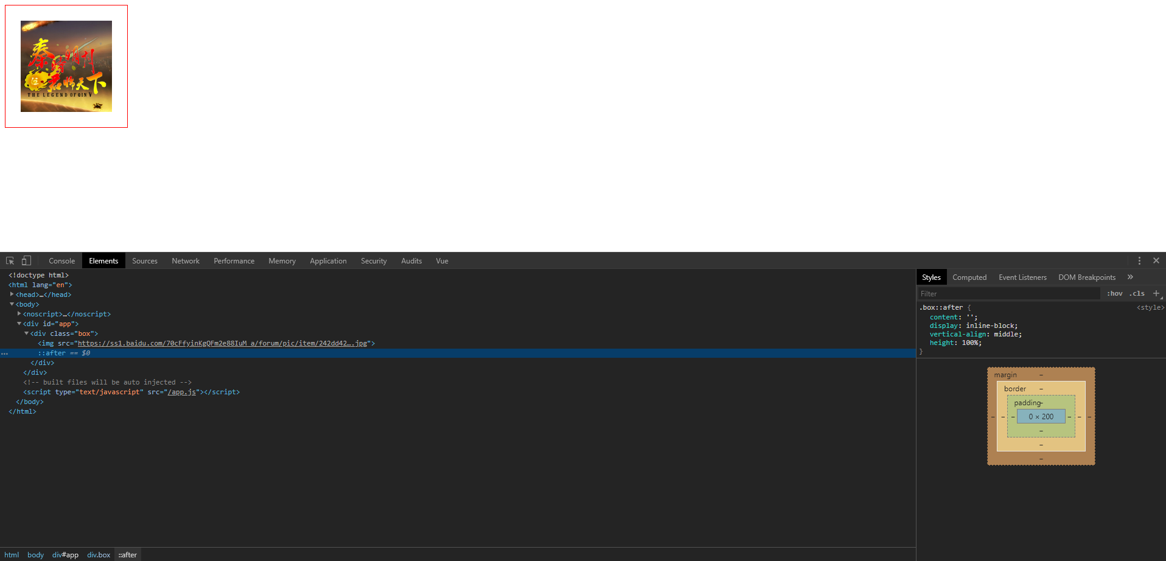Open the style source link

[1150, 307]
